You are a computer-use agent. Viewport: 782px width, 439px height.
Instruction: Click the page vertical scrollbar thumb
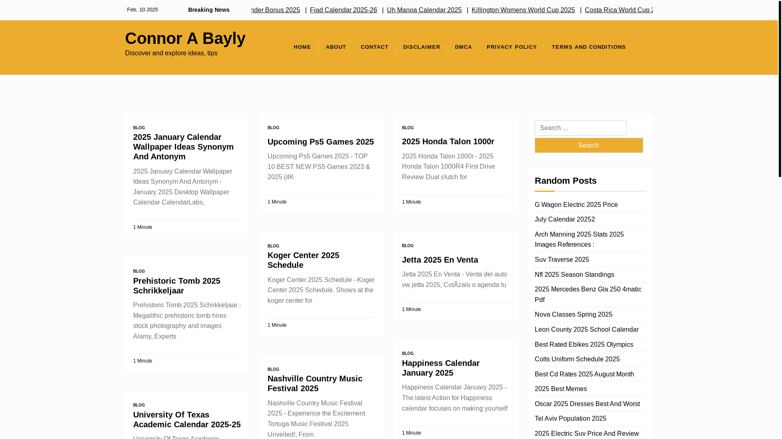pos(780,89)
